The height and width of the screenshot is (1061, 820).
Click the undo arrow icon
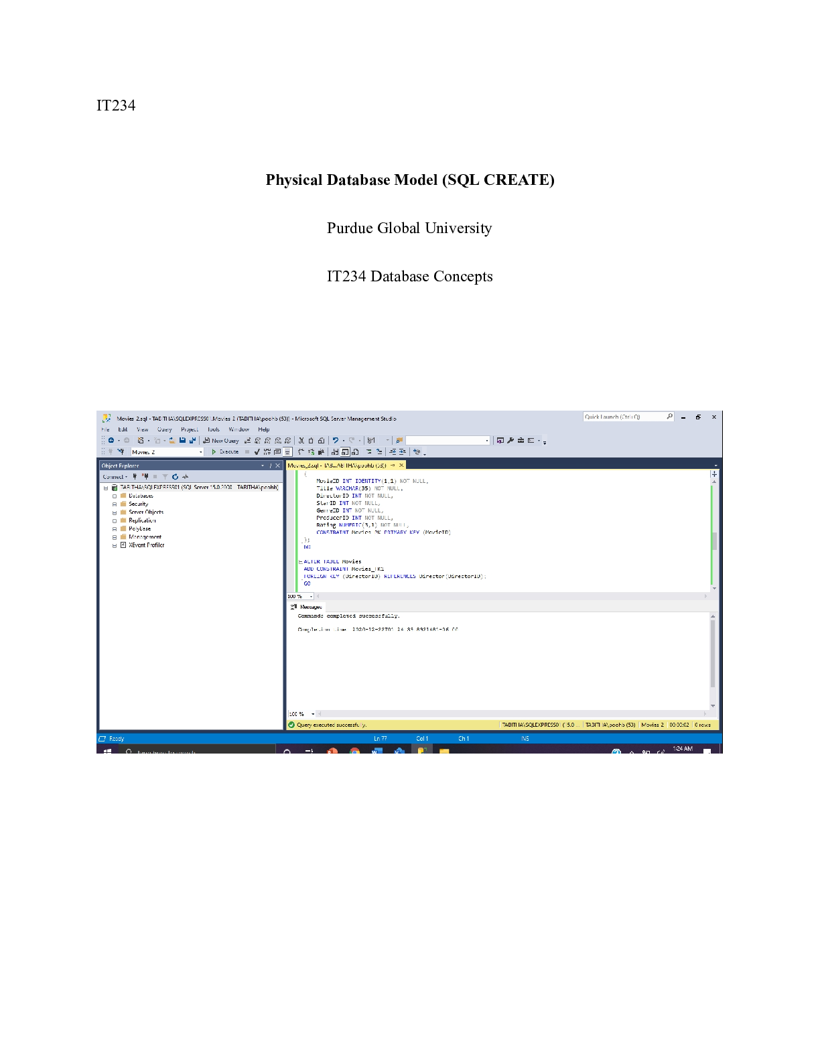coord(335,441)
